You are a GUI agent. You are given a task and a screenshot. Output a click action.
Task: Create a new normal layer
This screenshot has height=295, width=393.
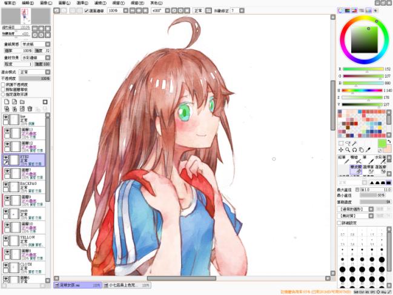coord(7,102)
